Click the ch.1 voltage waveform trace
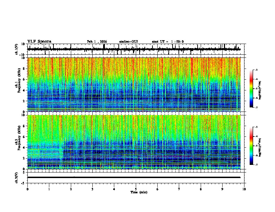Screen dimensions: 275x212 134,49
